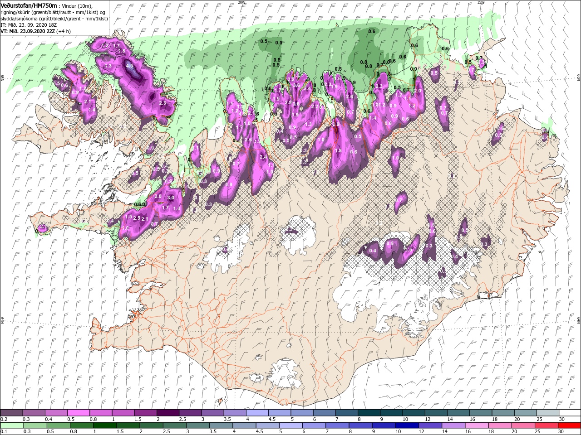Pick the dark teal snow swatch between 8 and 9

pyautogui.click(x=369, y=413)
